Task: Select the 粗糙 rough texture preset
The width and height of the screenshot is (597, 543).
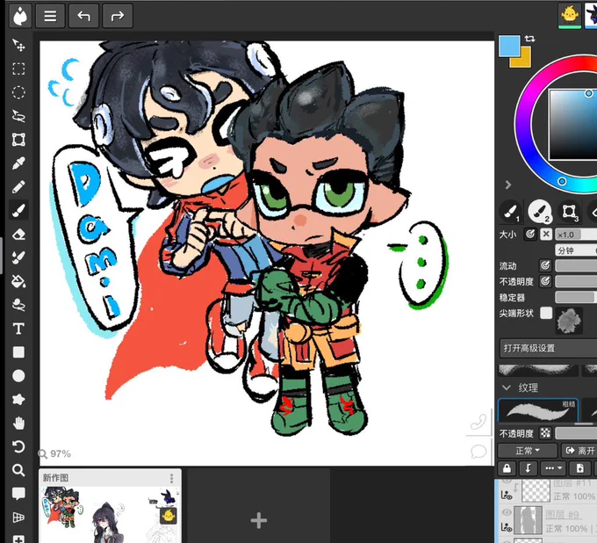Action: click(x=538, y=410)
